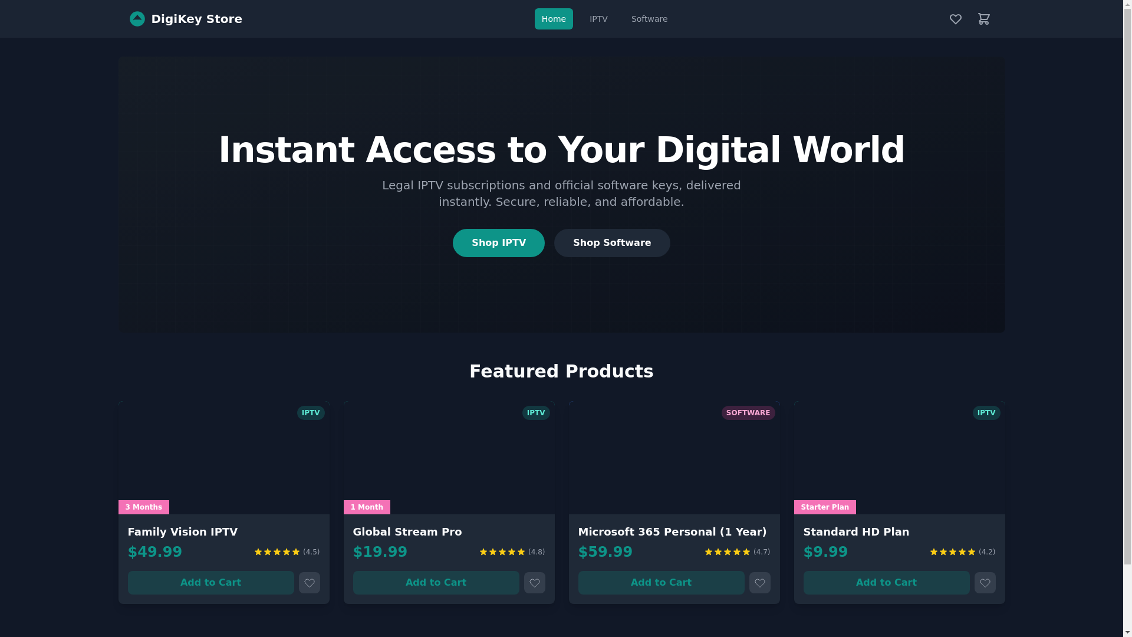Screen dimensions: 1132x637
Task: Toggle wishlist heart for Global Stream Pro
Action: click(534, 583)
